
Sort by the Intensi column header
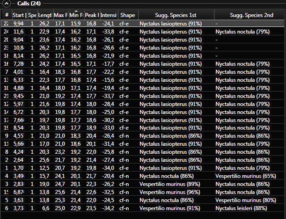pos(108,15)
